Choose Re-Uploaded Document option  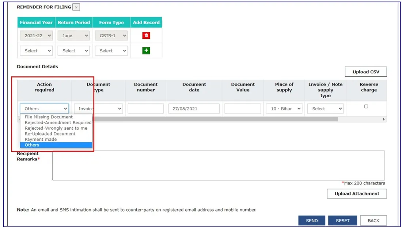pos(56,134)
